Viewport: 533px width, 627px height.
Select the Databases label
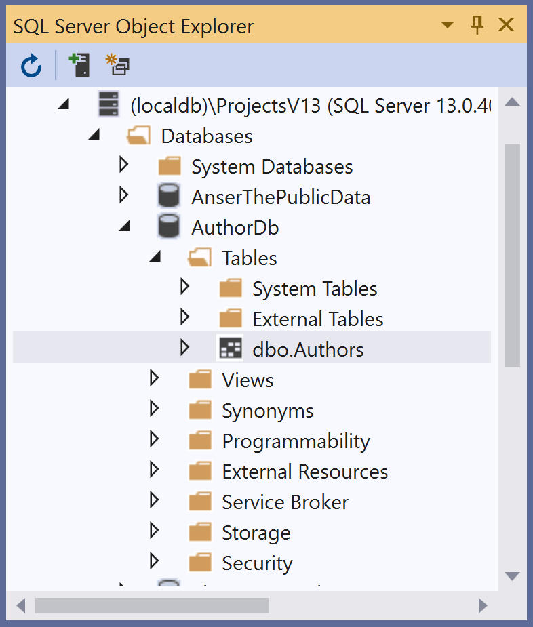pos(207,136)
